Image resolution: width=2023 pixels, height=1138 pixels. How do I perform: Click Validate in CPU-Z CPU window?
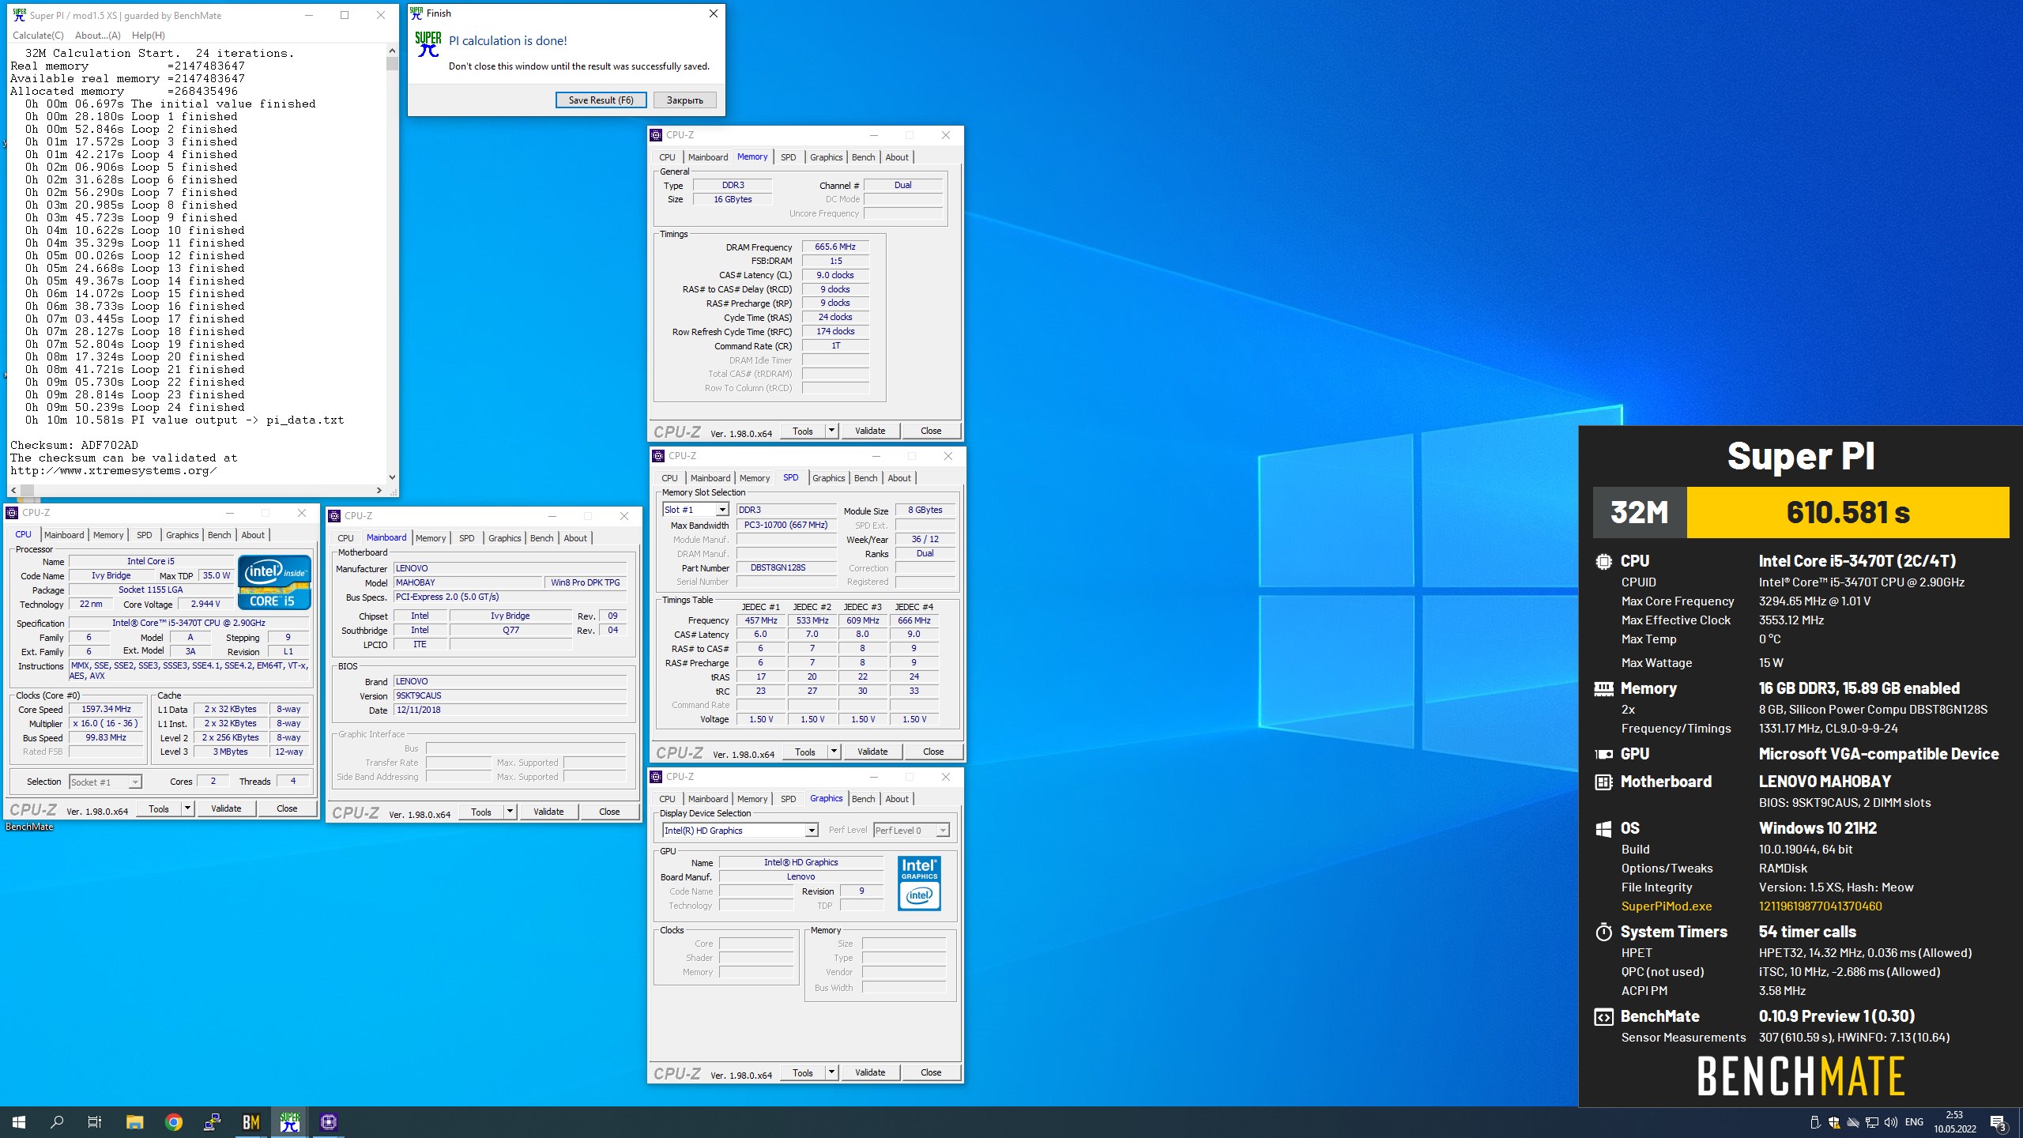coord(226,808)
